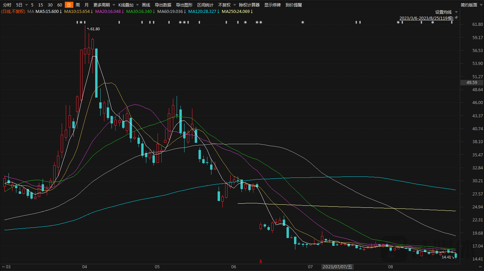This screenshot has height=271, width=484.
Task: Switch to the 周 weekly period
Action: pyautogui.click(x=78, y=5)
